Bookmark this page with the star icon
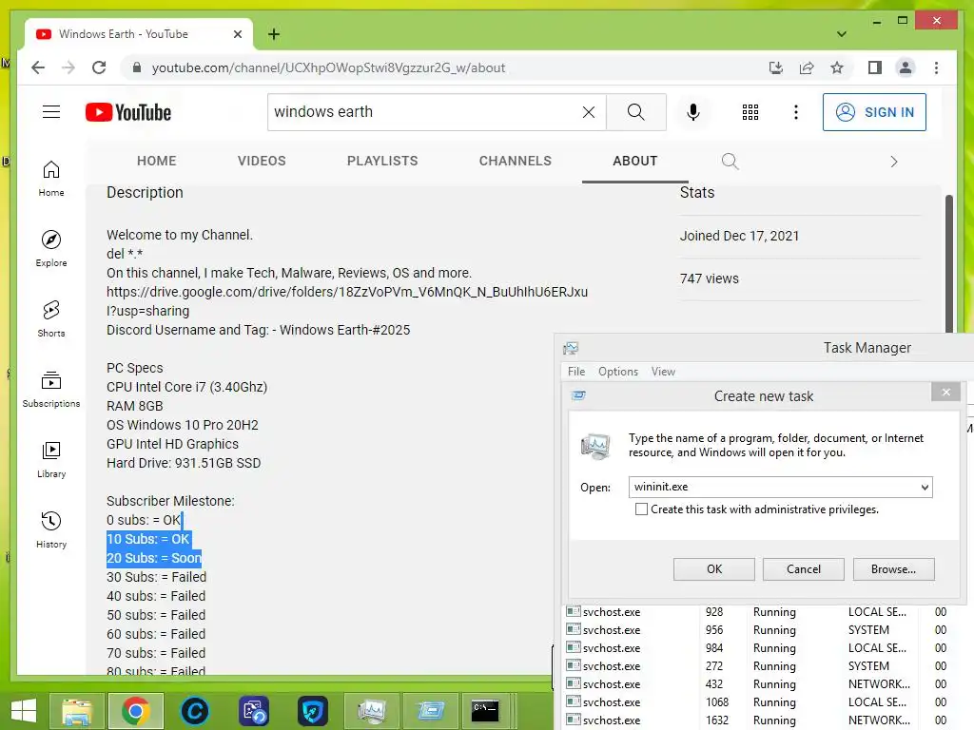974x730 pixels. click(x=837, y=67)
